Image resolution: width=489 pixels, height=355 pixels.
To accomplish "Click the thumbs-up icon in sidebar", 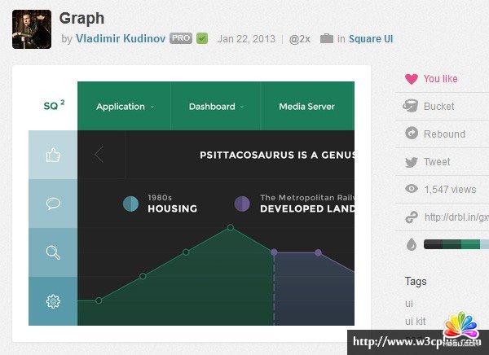I will (x=53, y=155).
